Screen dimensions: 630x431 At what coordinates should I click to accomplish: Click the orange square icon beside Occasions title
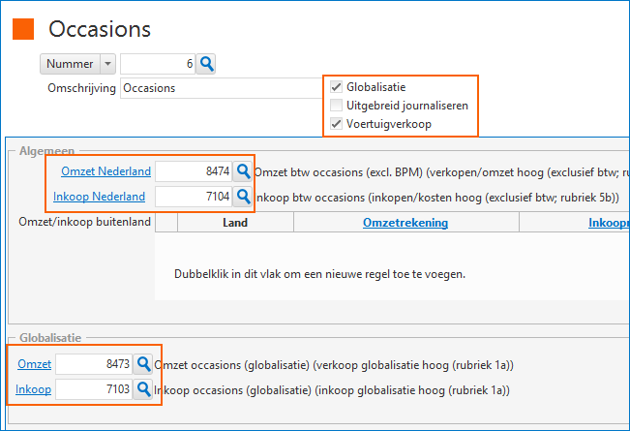pos(23,29)
